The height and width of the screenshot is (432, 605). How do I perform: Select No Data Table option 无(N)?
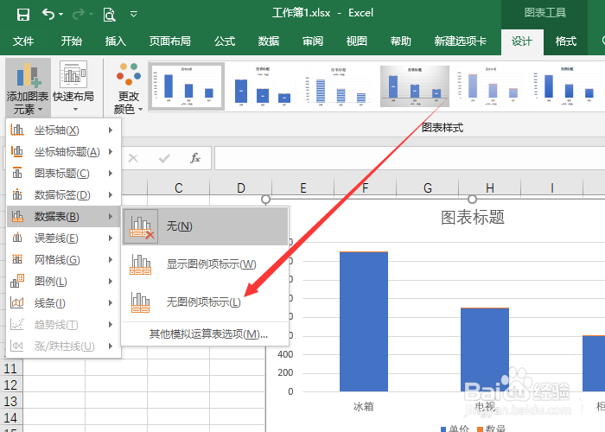click(x=205, y=226)
